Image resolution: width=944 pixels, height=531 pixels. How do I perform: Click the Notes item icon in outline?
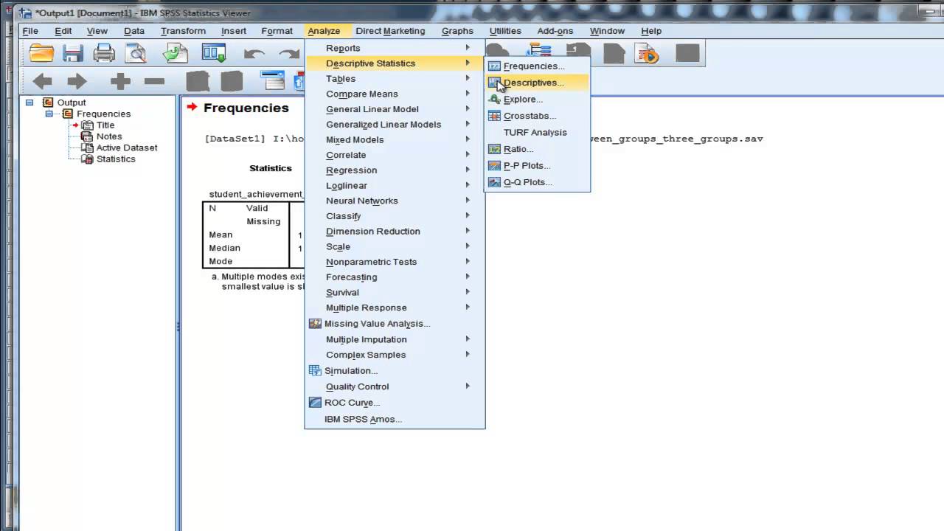point(88,136)
